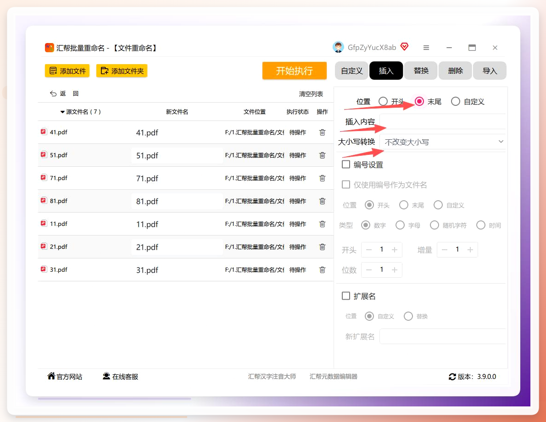Image resolution: width=546 pixels, height=422 pixels.
Task: Tick 仅使用编号作为文件名 checkbox
Action: [x=346, y=185]
